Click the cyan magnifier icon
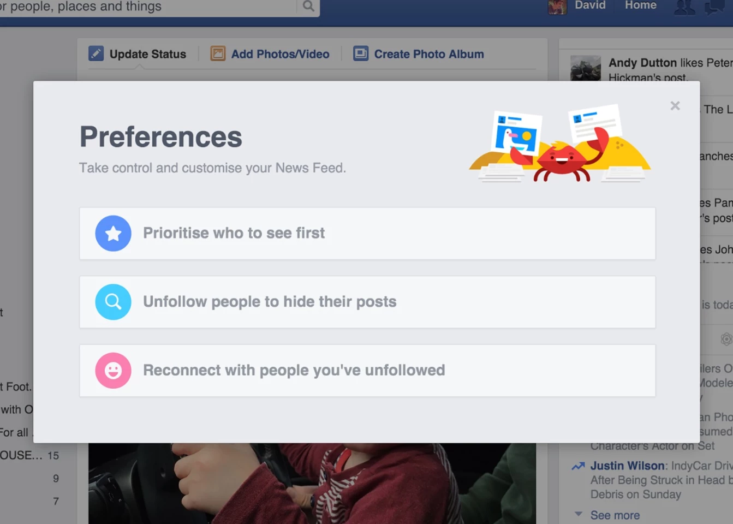The image size is (733, 524). coord(113,302)
